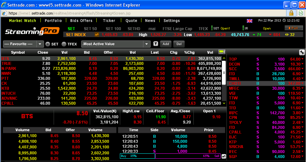
Task: Open the Settings tab
Action: (x=172, y=21)
